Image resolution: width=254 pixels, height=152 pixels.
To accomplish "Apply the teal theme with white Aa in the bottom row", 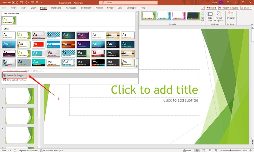I will 39,63.
